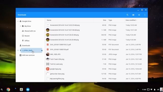The image size is (163, 92).
Task: Open the Files app from shelf
Action: click(28, 89)
